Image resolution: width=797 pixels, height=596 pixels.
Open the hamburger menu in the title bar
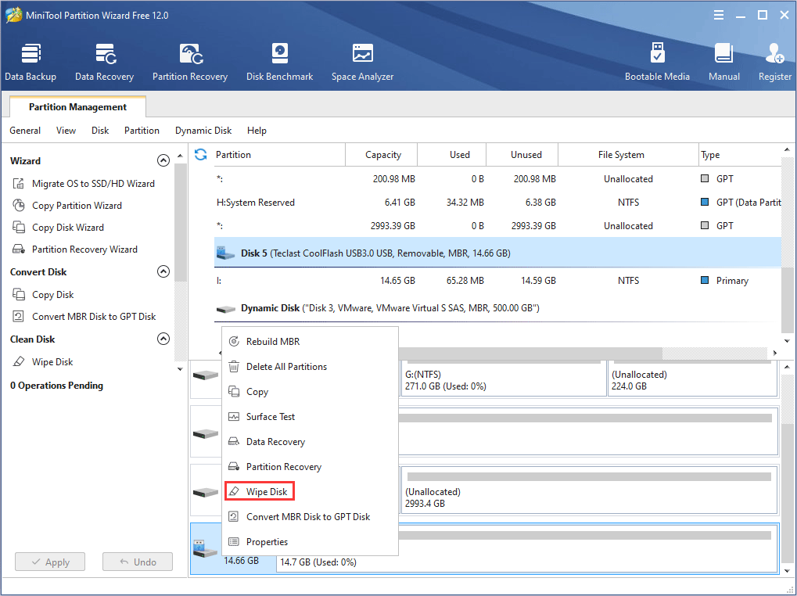click(x=718, y=15)
